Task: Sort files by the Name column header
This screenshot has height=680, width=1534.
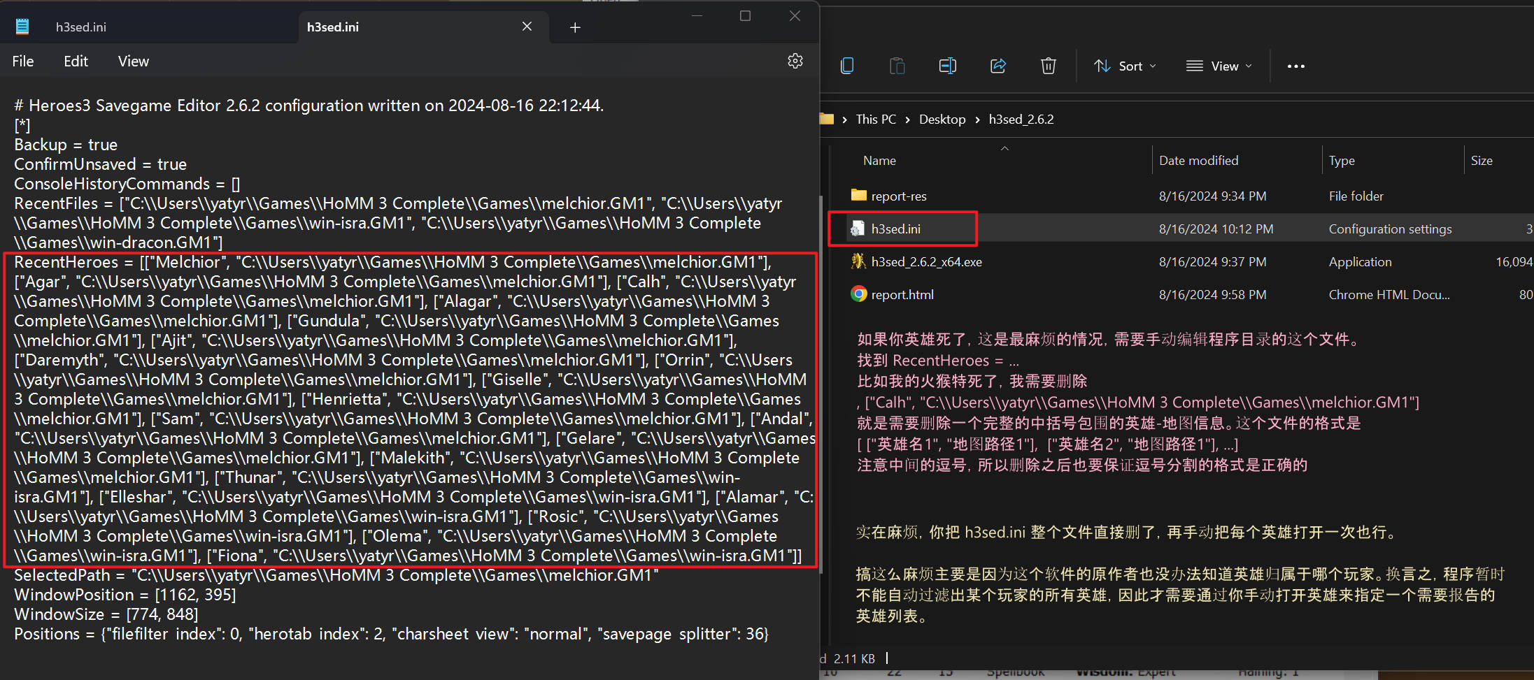Action: [879, 161]
